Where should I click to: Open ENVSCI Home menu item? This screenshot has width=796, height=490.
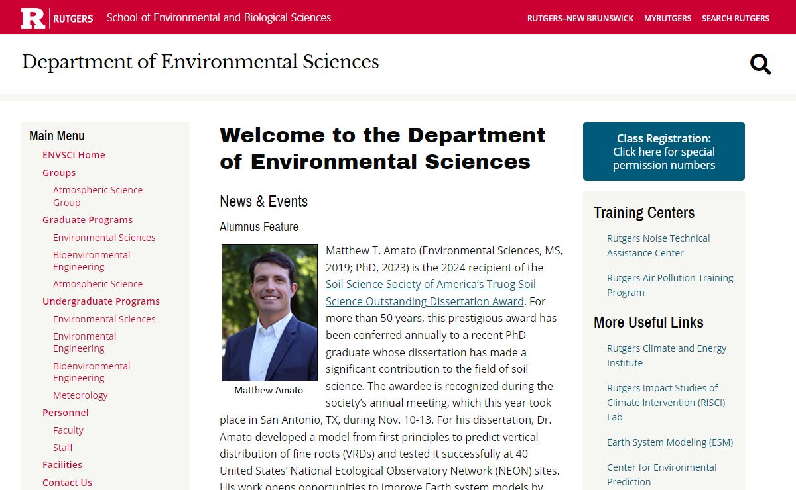tap(74, 155)
